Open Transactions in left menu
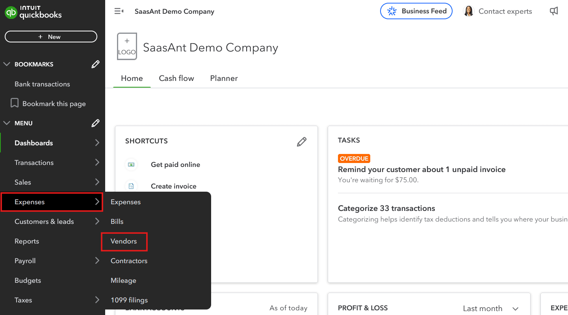 (x=34, y=163)
